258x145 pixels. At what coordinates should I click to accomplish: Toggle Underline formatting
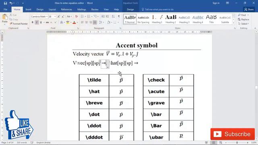41,23
